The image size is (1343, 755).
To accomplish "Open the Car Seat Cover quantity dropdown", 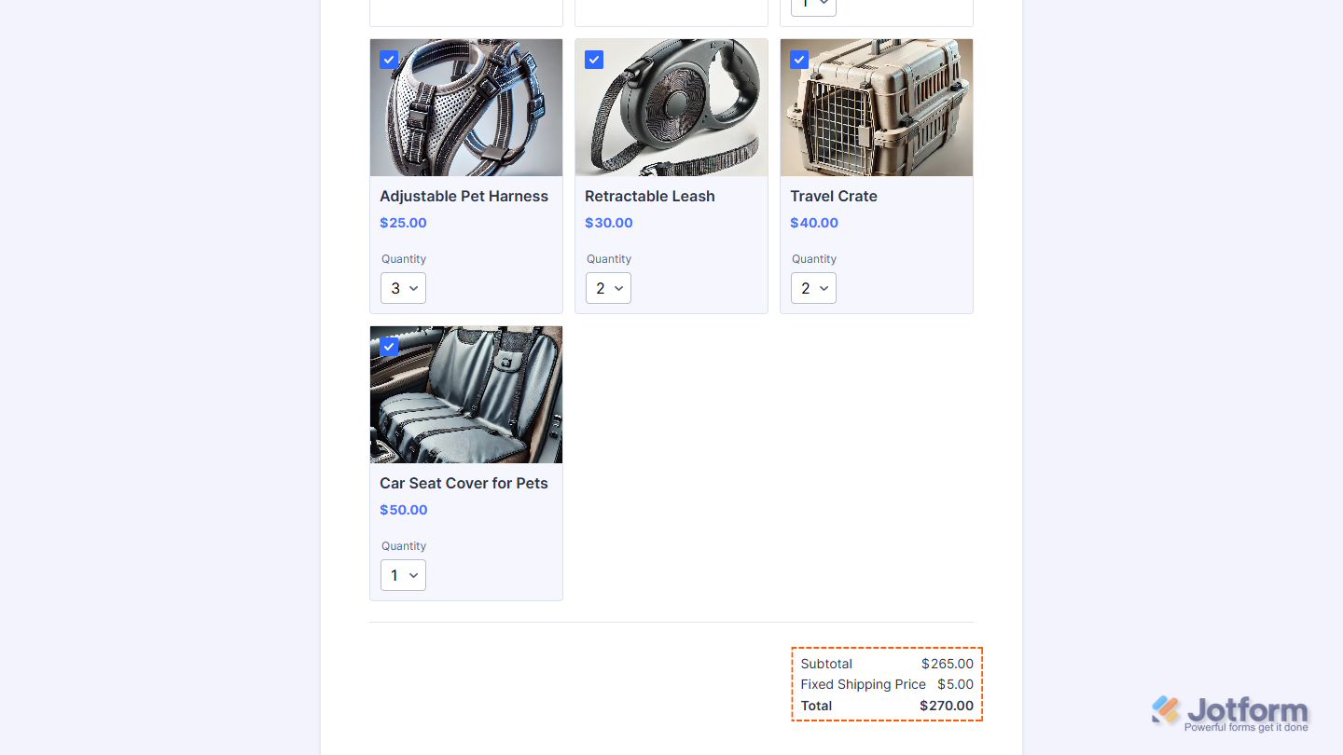I will pos(403,575).
